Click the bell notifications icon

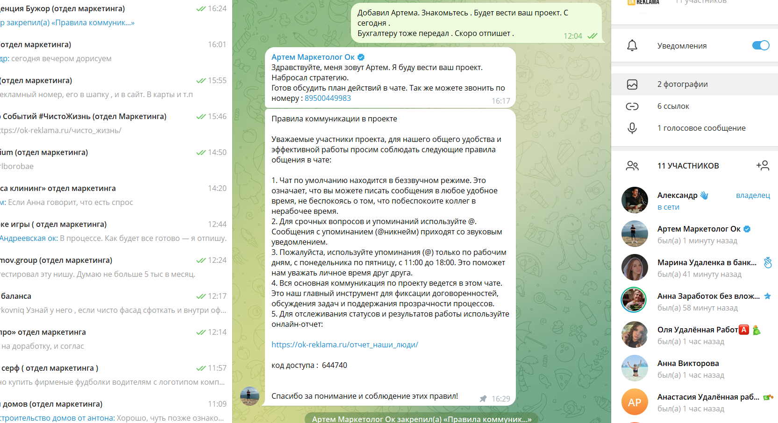632,45
